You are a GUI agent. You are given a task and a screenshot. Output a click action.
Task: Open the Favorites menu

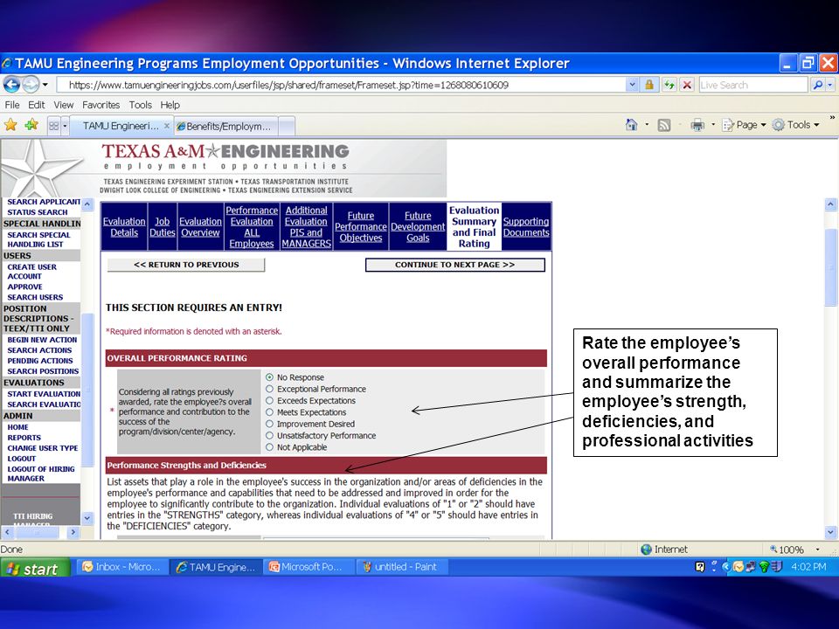[x=101, y=105]
